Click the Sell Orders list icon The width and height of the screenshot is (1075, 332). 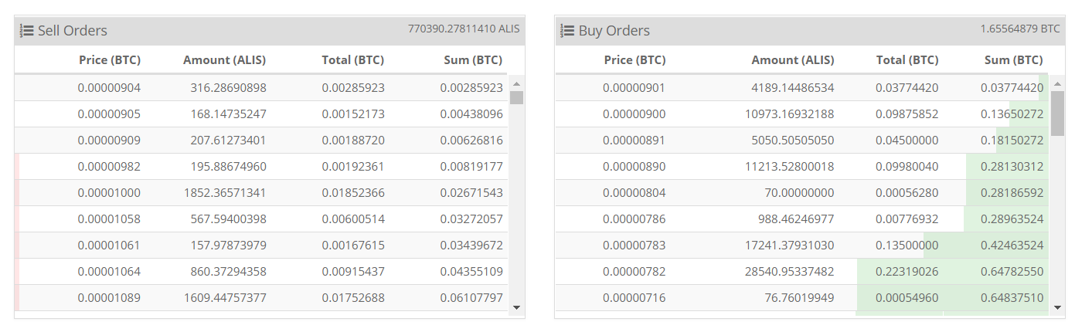click(x=26, y=31)
